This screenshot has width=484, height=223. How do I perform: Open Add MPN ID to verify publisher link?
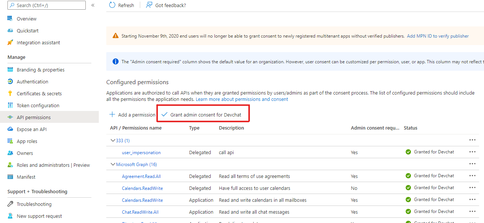tap(438, 36)
